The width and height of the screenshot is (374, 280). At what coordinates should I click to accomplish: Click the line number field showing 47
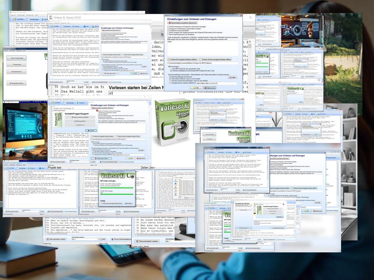pos(136,93)
